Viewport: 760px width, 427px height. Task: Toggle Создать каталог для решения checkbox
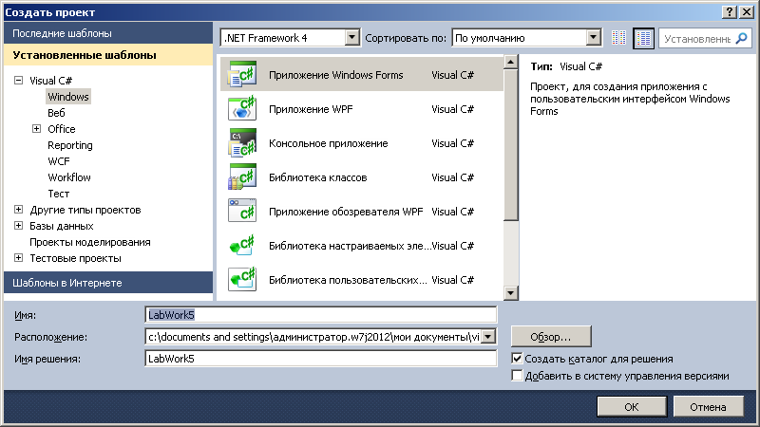click(x=517, y=359)
